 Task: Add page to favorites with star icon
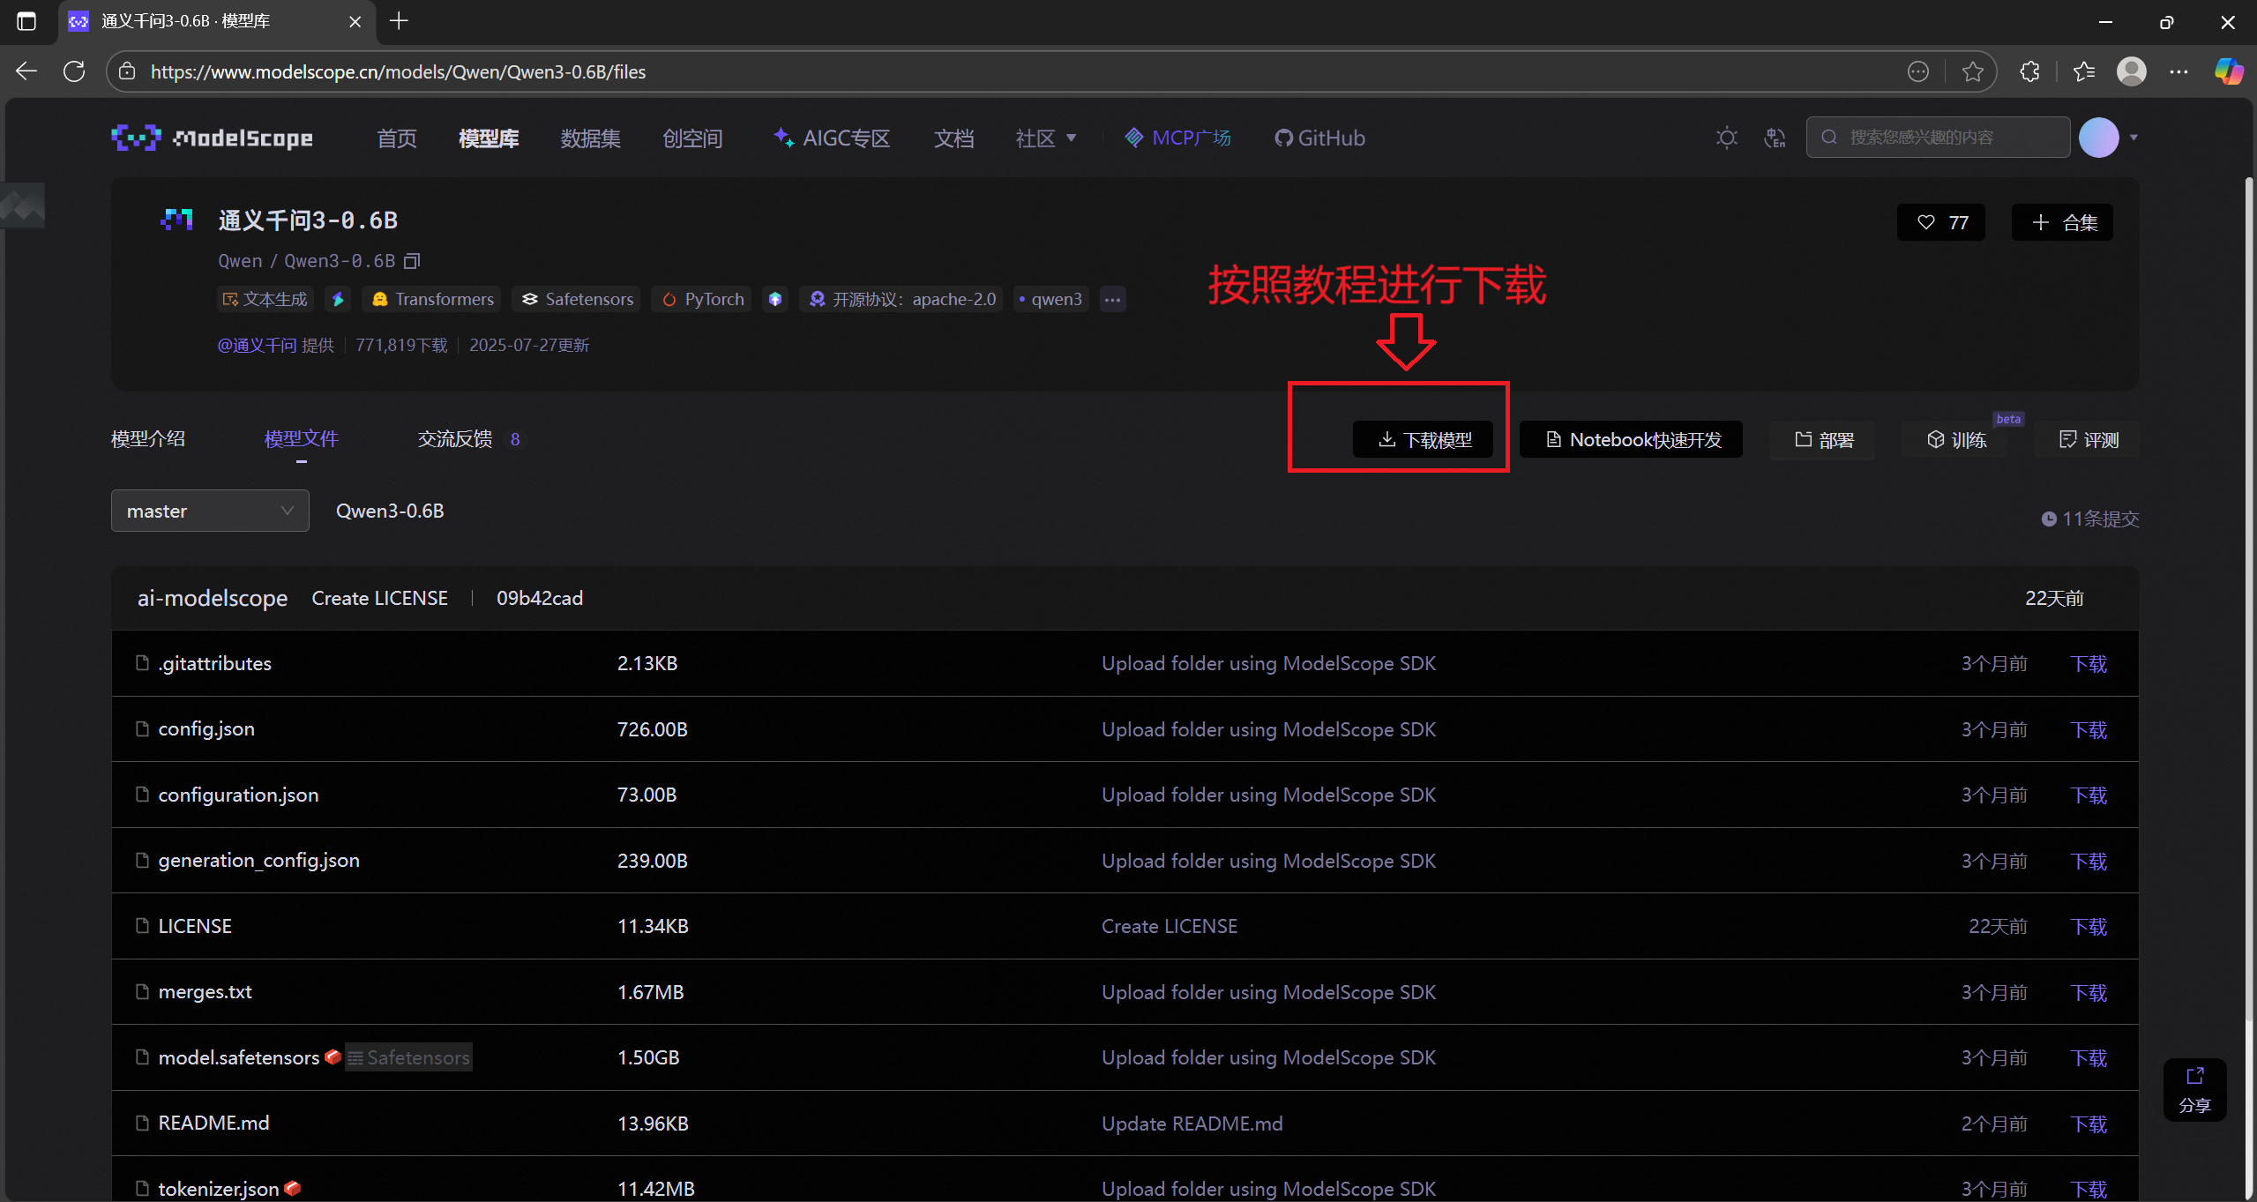(1972, 71)
